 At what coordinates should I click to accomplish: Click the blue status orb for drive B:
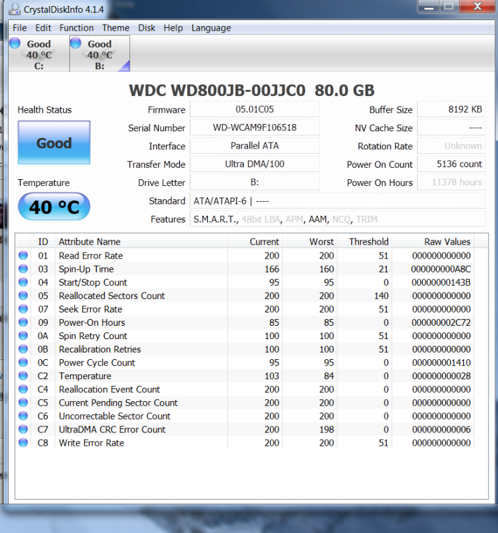click(75, 44)
